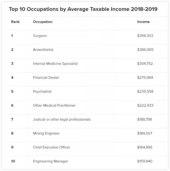Select the Anaesthetist occupation cell
The width and height of the screenshot is (170, 171).
click(43, 50)
